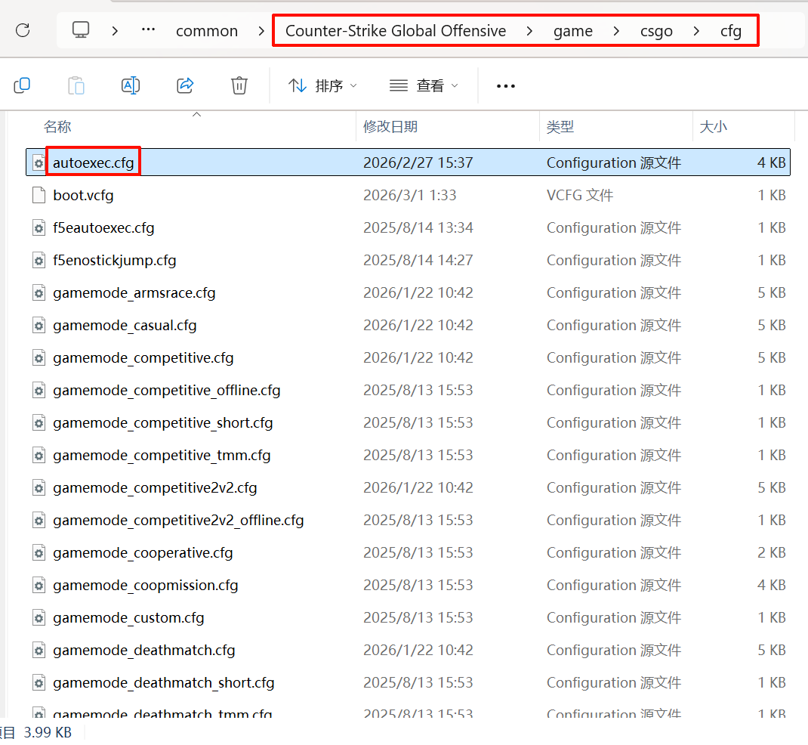
Task: Click the gamemode_competitive_short.cfg file icon
Action: [39, 423]
